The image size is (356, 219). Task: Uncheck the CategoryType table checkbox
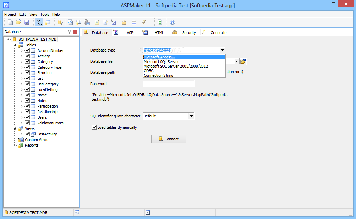pyautogui.click(x=27, y=67)
